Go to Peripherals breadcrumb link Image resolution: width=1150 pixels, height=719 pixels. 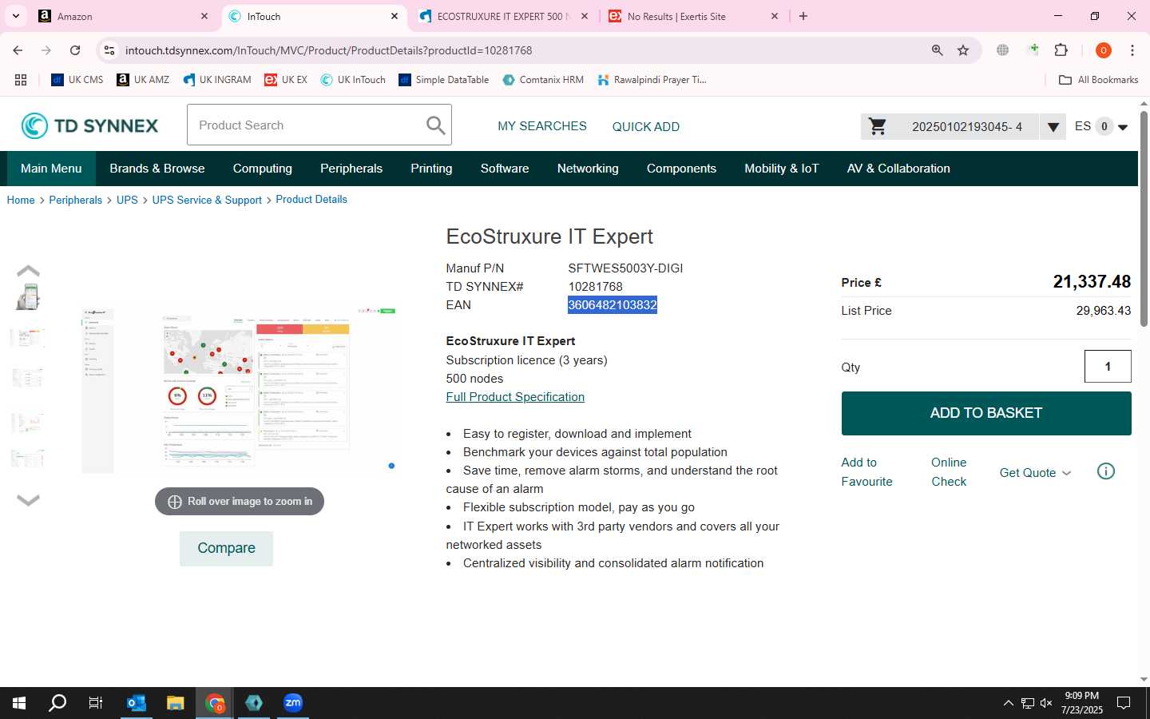pos(75,200)
